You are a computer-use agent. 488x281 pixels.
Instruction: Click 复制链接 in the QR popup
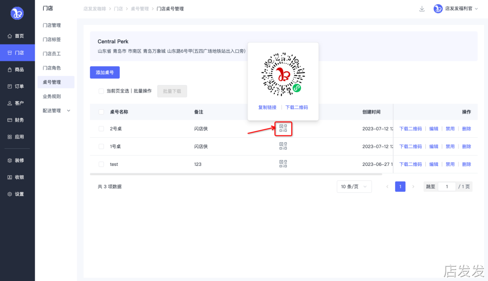point(267,107)
